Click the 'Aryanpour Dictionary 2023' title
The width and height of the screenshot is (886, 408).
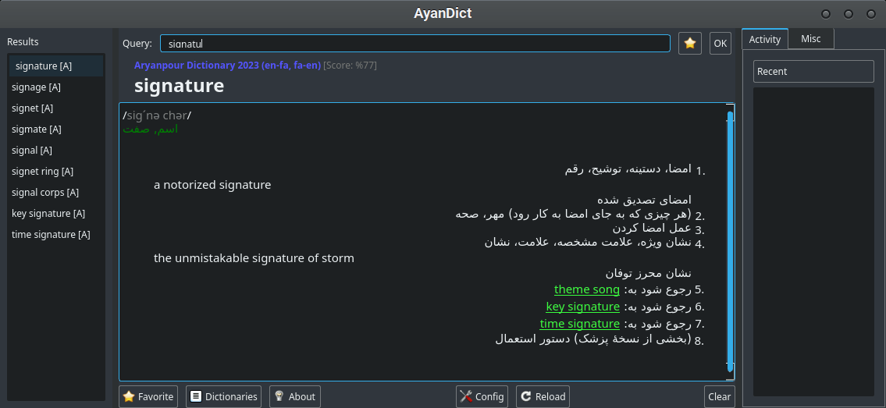tap(227, 66)
